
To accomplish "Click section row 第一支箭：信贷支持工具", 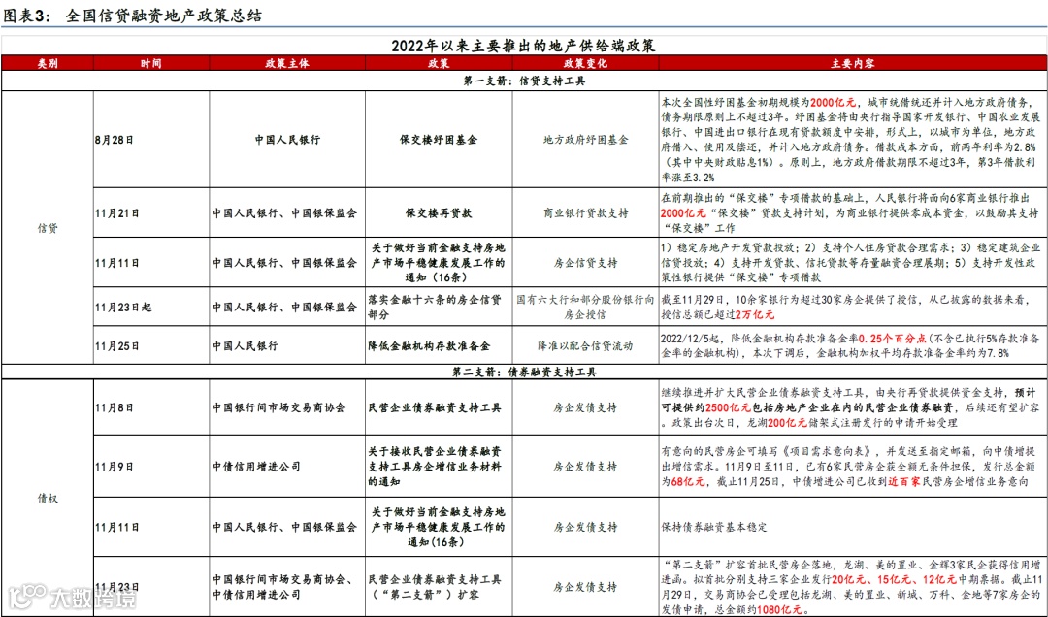I will [x=524, y=81].
